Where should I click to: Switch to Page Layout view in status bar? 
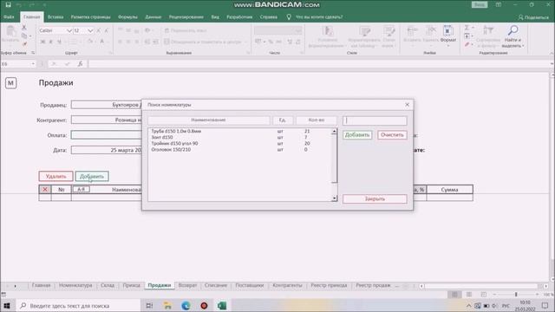[x=469, y=295]
